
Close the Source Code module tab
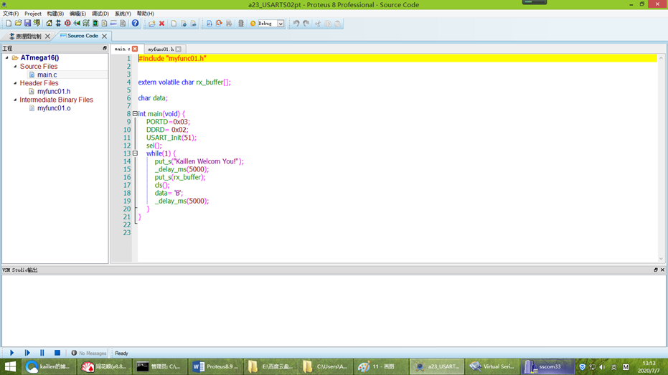104,36
